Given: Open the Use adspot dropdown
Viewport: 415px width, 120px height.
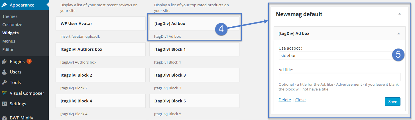Looking at the screenshot, I should [339, 56].
